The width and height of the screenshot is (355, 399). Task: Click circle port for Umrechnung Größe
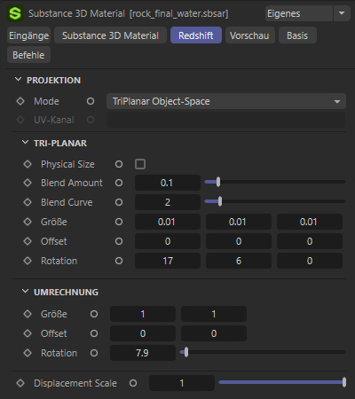click(94, 314)
